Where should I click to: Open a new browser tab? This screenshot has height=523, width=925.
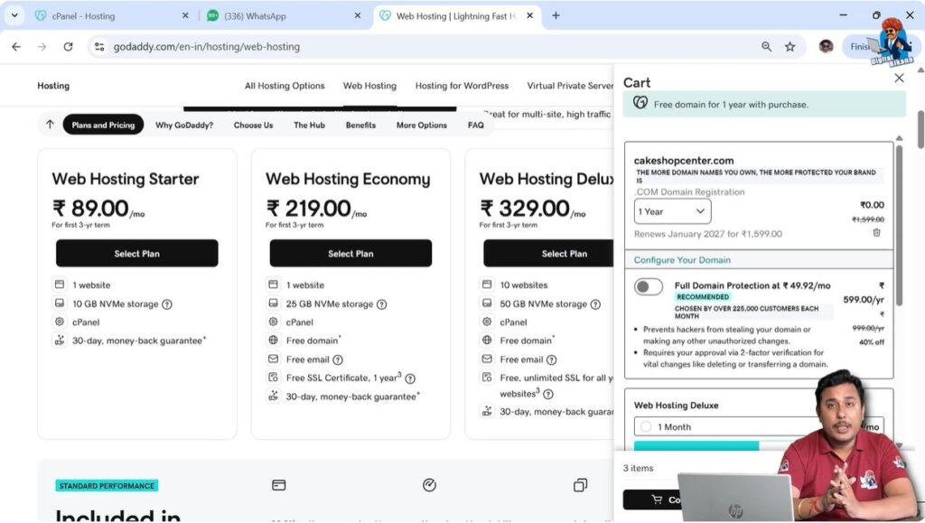(556, 16)
